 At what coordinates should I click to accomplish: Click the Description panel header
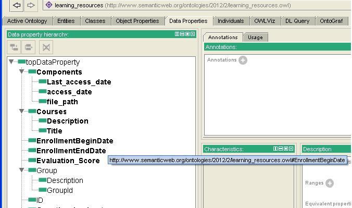(x=326, y=149)
